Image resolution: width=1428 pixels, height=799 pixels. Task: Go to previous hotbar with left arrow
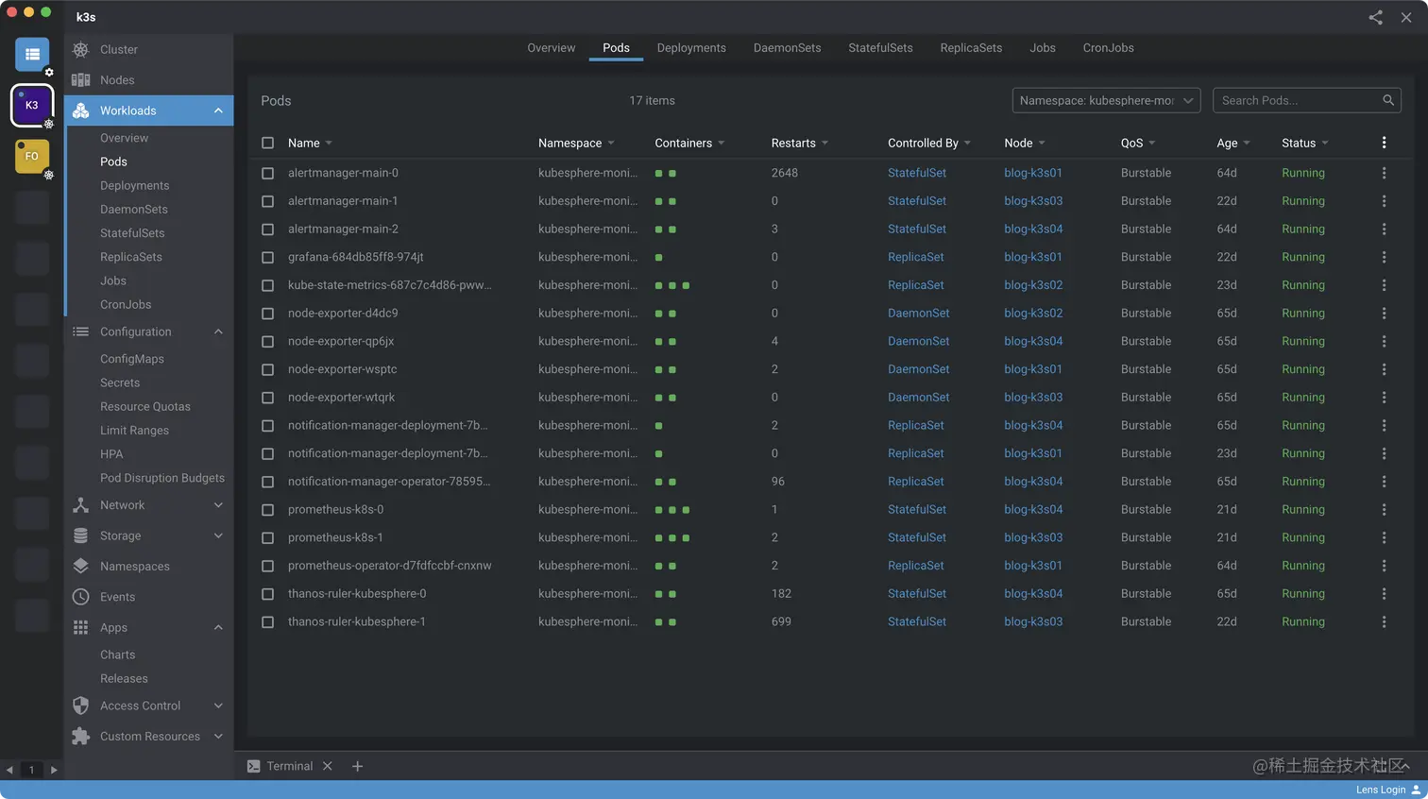pyautogui.click(x=9, y=770)
